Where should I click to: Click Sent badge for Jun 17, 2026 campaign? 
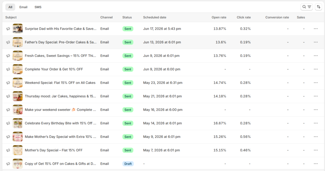point(128,29)
